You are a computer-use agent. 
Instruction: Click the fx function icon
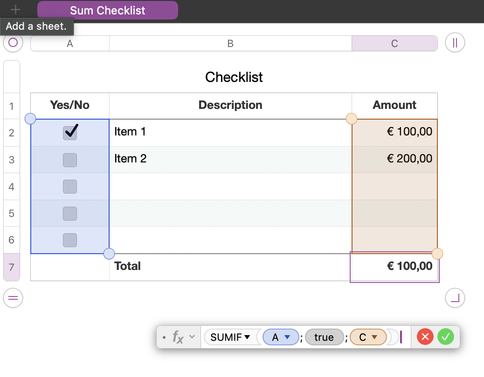pos(178,337)
